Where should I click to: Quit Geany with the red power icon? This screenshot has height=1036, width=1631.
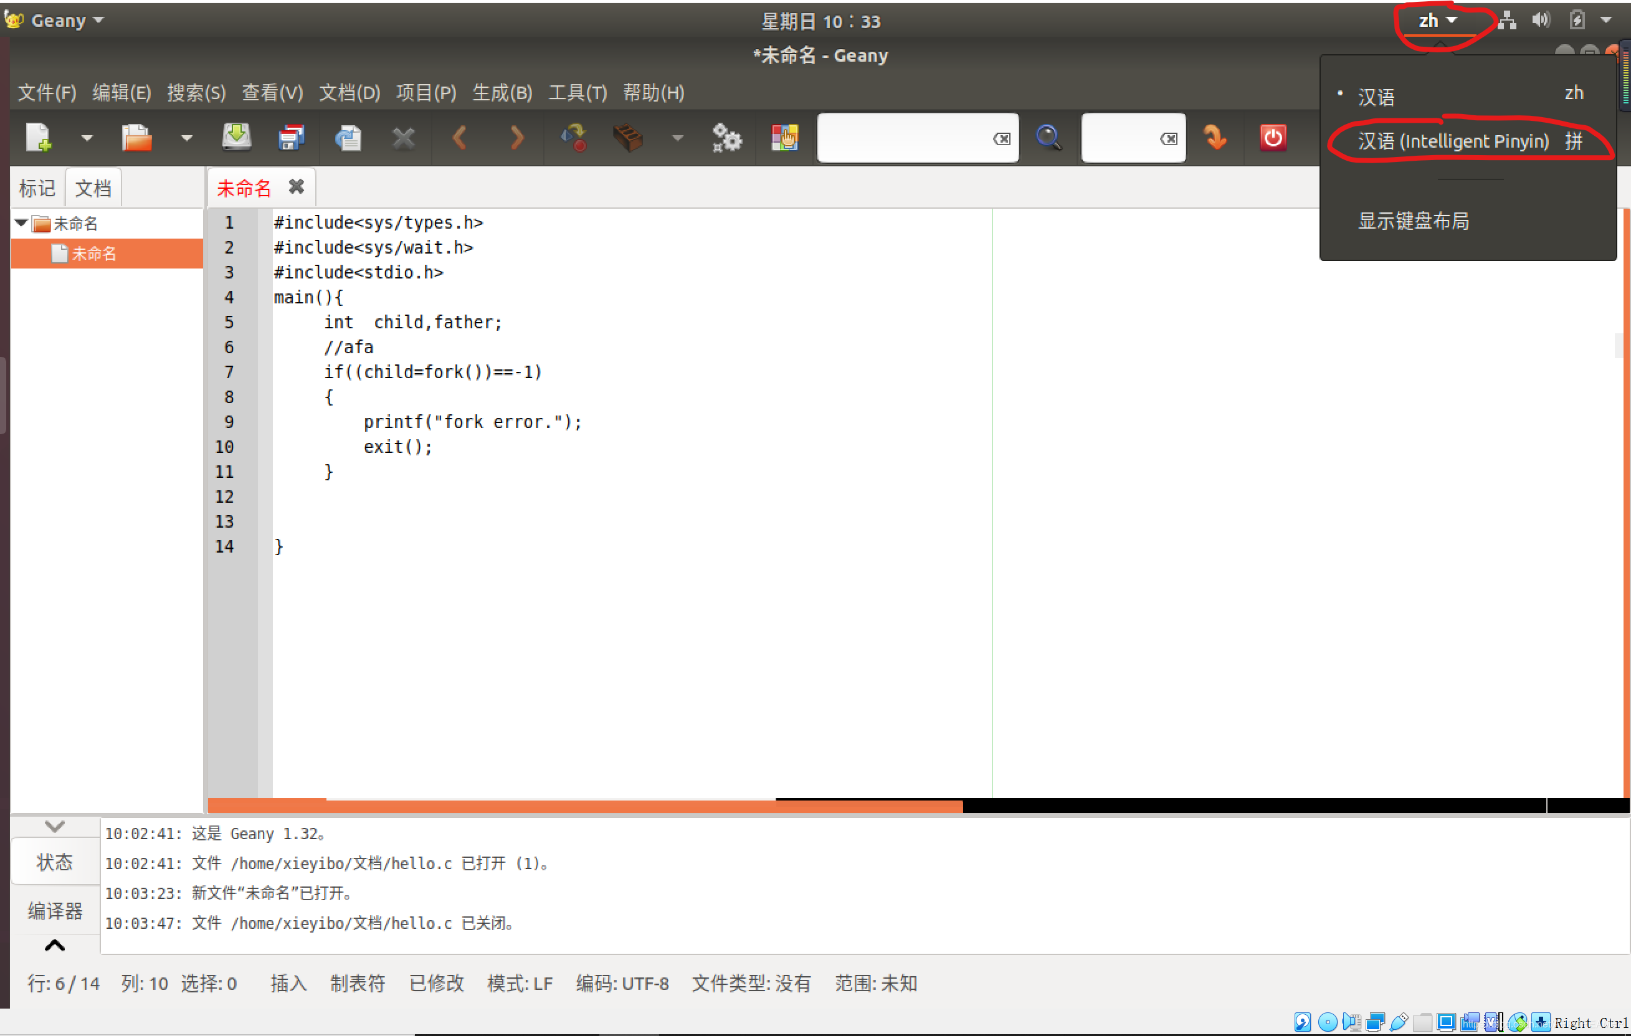pyautogui.click(x=1273, y=138)
